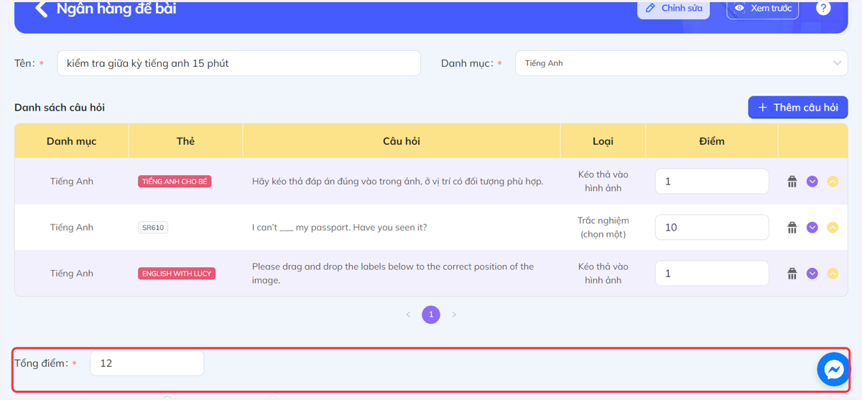Viewport: 862px width, 400px height.
Task: Delete the SR610 passport question
Action: pos(792,228)
